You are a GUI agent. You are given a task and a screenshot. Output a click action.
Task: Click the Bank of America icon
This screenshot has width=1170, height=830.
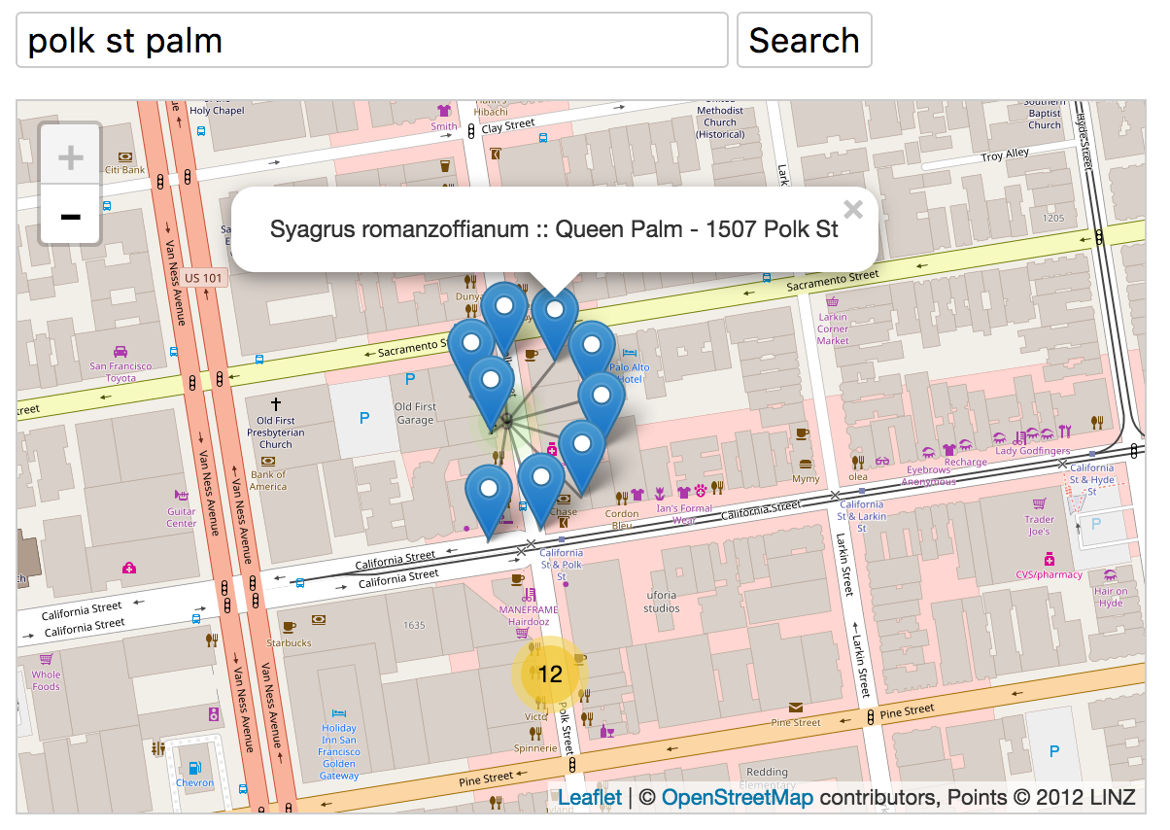(268, 461)
